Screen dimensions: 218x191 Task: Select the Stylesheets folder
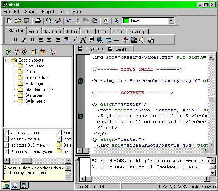click(x=35, y=101)
